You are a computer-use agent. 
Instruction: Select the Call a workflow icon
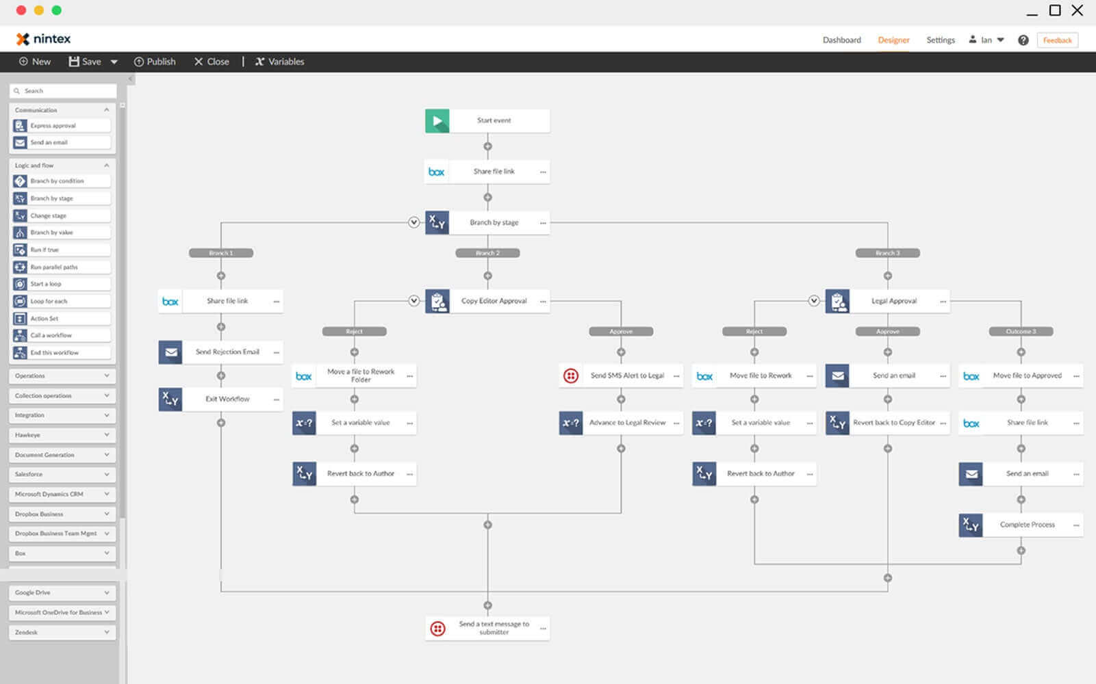tap(21, 334)
